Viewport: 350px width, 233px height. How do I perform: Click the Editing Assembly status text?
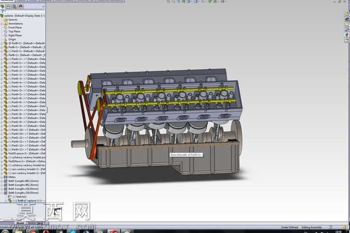(x=312, y=227)
